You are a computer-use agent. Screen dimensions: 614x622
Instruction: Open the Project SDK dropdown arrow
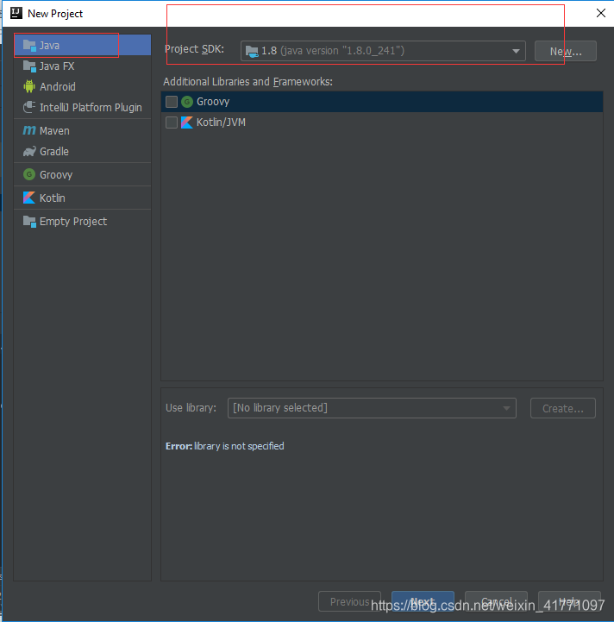[x=516, y=51]
